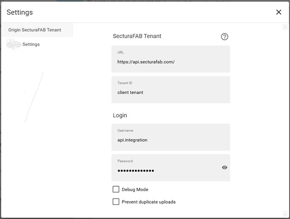The image size is (290, 219).
Task: Open the Settings sidebar item
Action: click(31, 45)
